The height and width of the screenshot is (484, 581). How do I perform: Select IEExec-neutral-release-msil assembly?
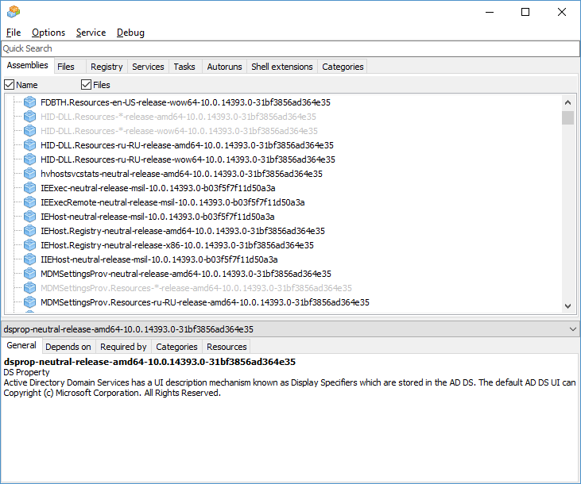[x=158, y=188]
